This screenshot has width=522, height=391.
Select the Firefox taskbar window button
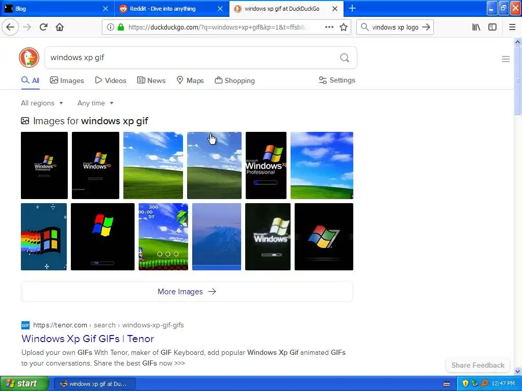94,384
